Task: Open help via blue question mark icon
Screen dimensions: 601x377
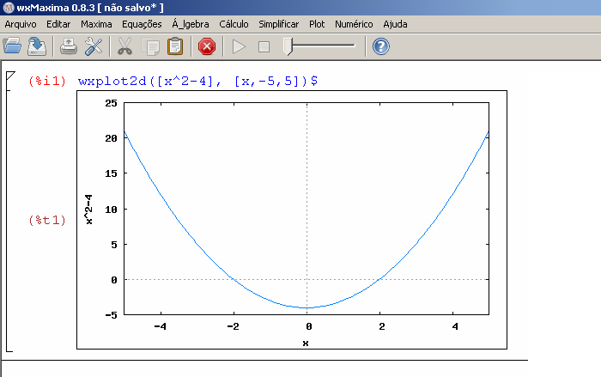Action: pyautogui.click(x=381, y=46)
